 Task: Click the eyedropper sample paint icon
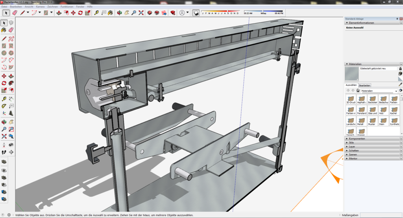400,84
